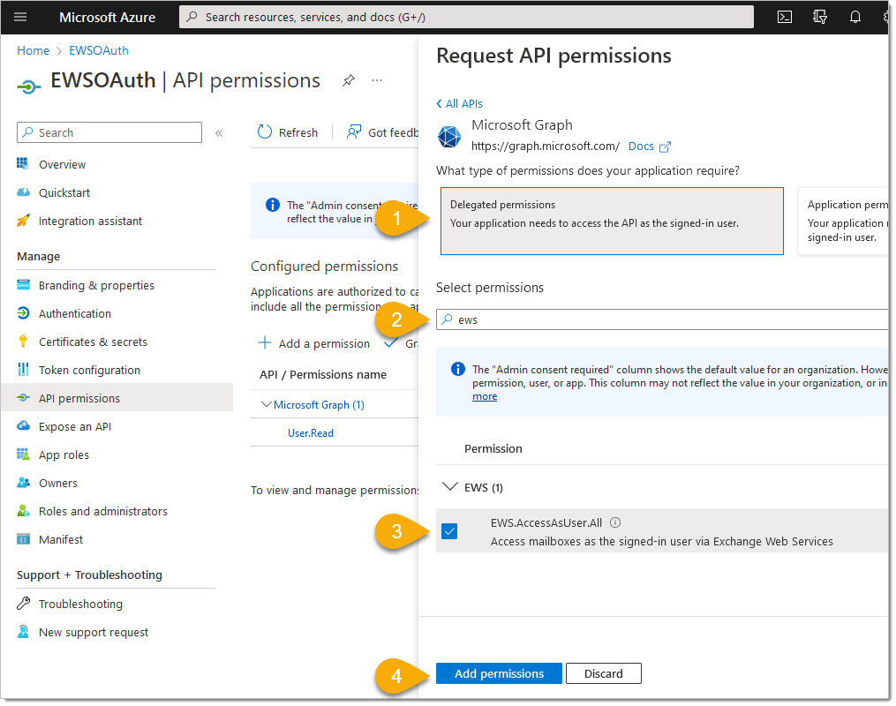Open the Docs link
Image resolution: width=896 pixels, height=706 pixels.
pyautogui.click(x=643, y=146)
